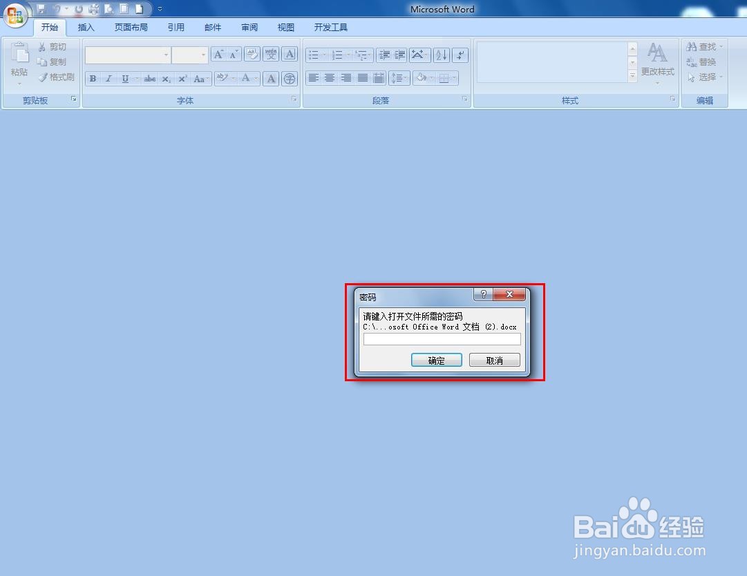Click the Sort (排序) icon in the paragraph group
Viewport: 747px width, 576px height.
tap(441, 55)
